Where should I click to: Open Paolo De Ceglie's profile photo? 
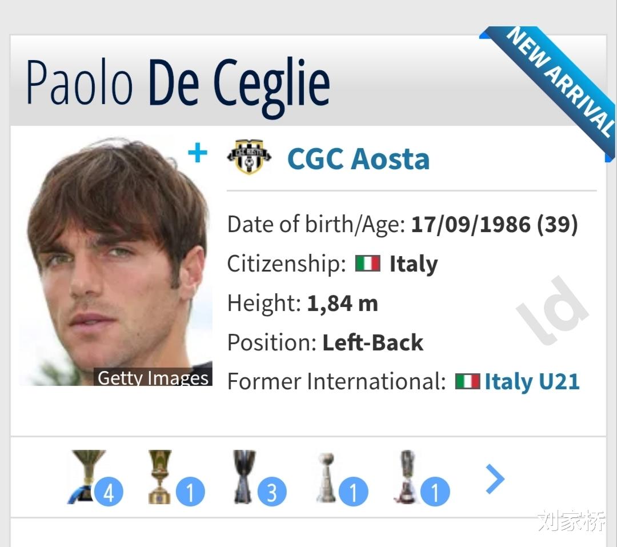117,257
